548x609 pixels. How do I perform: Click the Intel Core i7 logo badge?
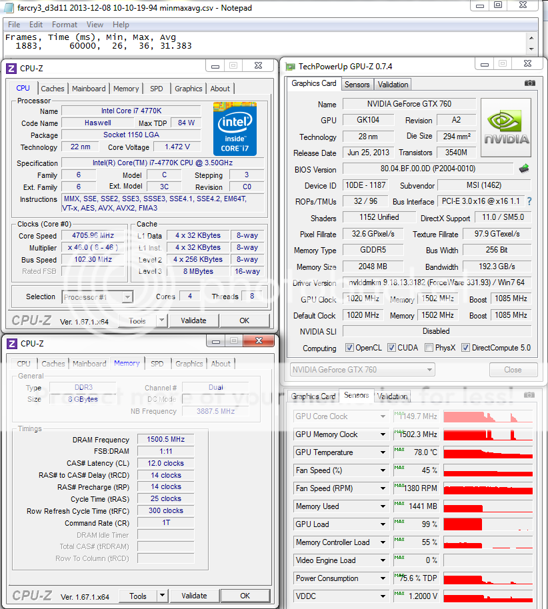click(x=235, y=129)
